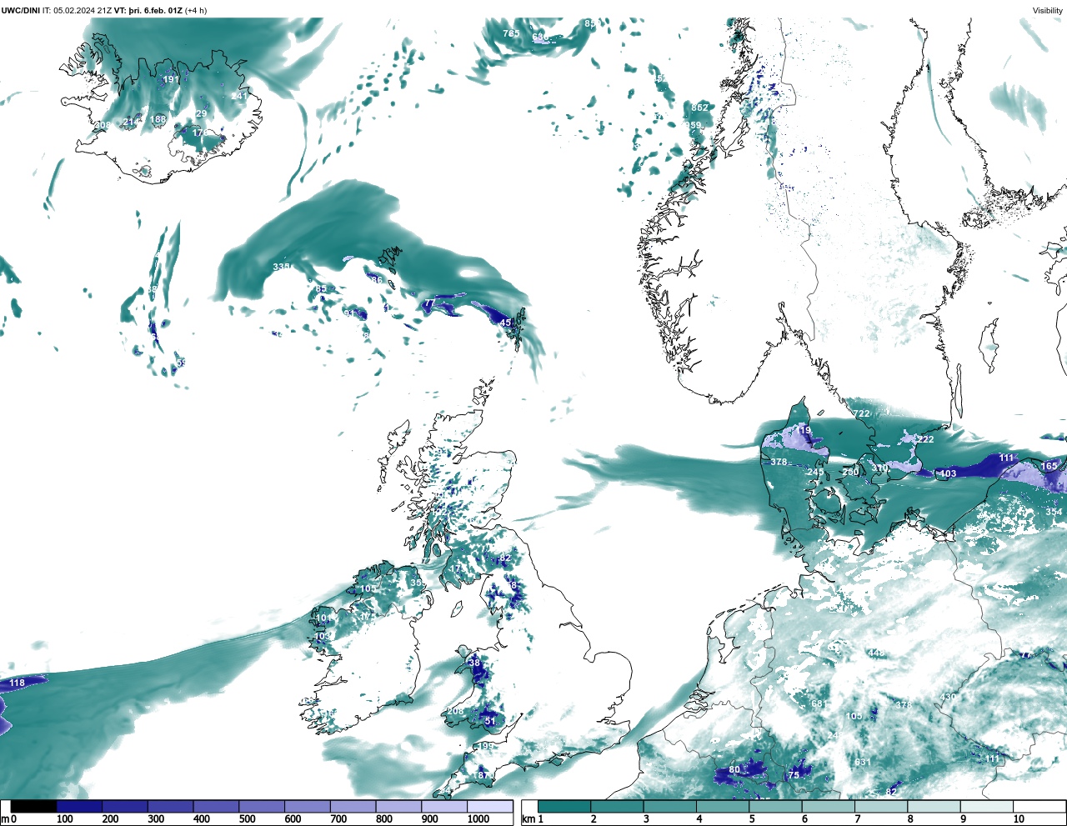
Task: Select the legend swatch between 7 and 8 km
Action: 880,806
